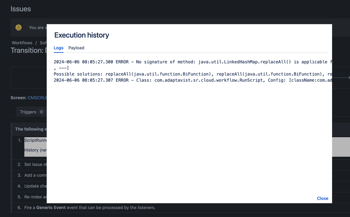Click the Possible solutions log line
Image resolution: width=350 pixels, height=217 pixels.
tap(175, 74)
